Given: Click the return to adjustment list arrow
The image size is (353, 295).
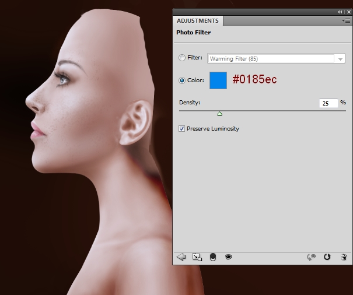Looking at the screenshot, I should [x=181, y=257].
